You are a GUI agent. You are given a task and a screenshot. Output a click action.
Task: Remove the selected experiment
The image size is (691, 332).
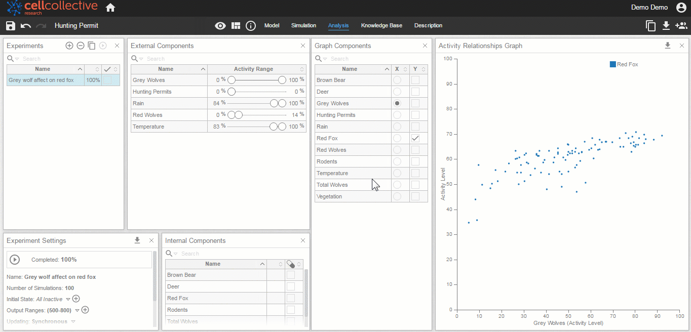click(81, 46)
